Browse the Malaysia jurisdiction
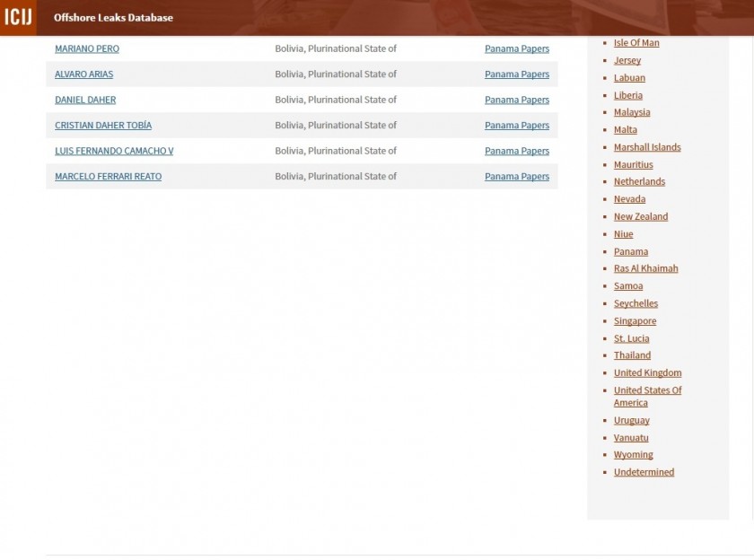The image size is (754, 560). click(632, 112)
